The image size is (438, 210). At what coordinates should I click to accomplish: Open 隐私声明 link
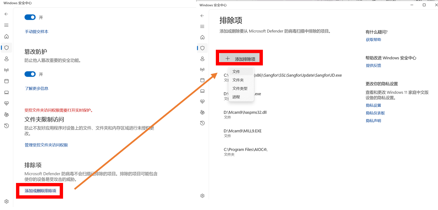(x=373, y=121)
